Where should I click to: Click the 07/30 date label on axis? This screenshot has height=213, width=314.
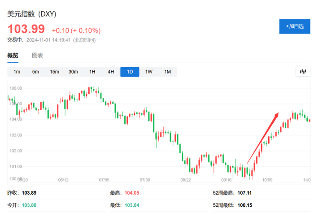144,179
